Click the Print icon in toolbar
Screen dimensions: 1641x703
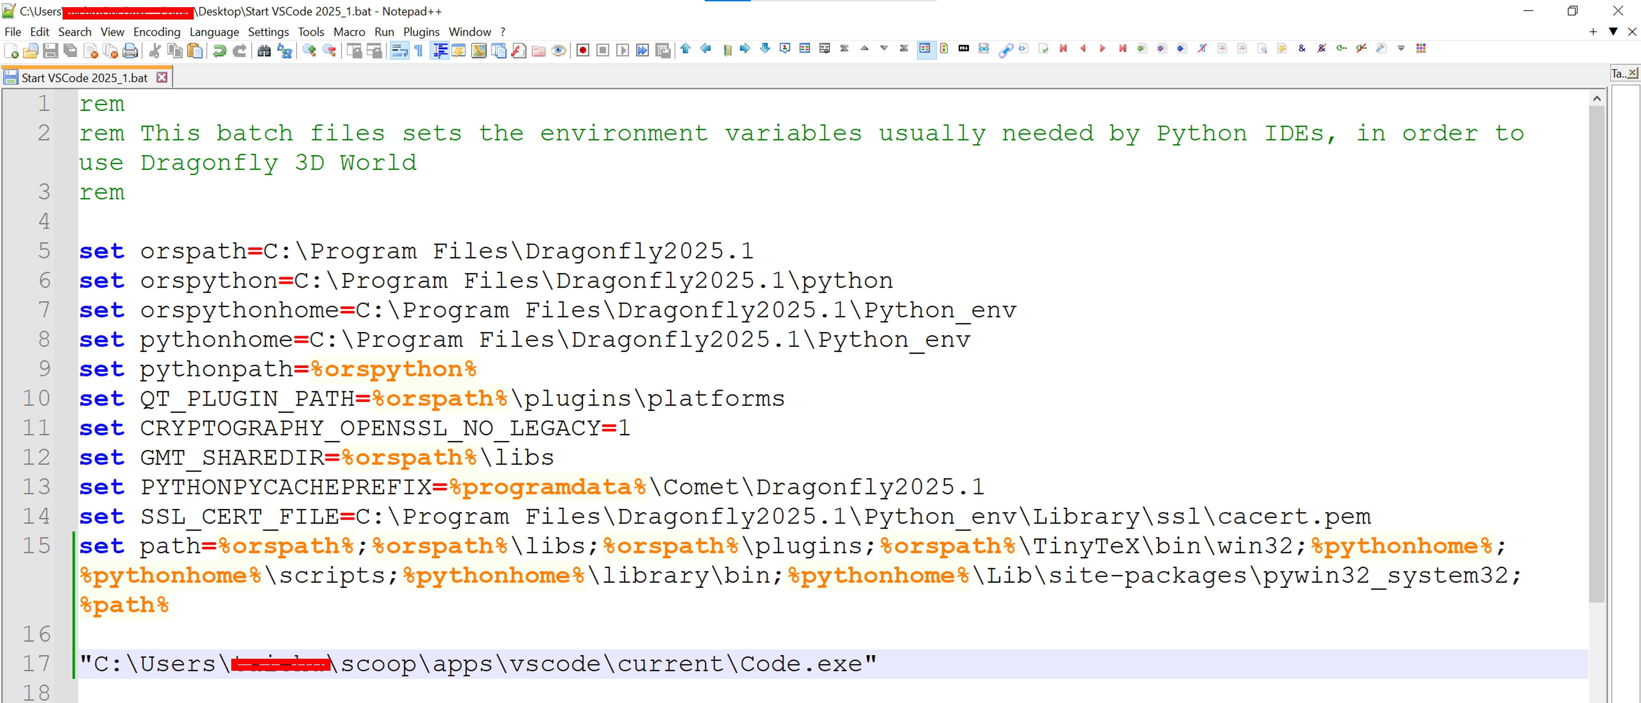point(130,50)
